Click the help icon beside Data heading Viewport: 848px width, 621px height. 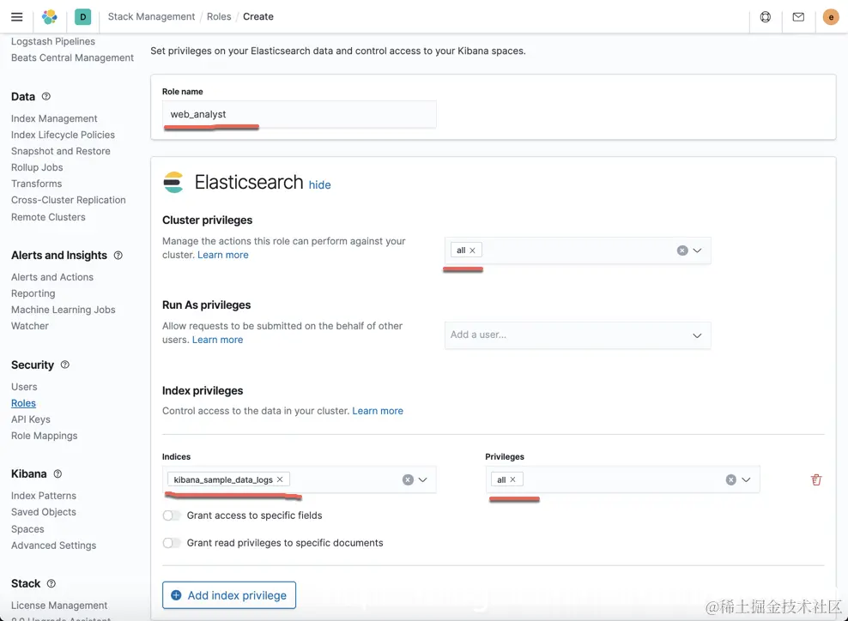tap(46, 96)
